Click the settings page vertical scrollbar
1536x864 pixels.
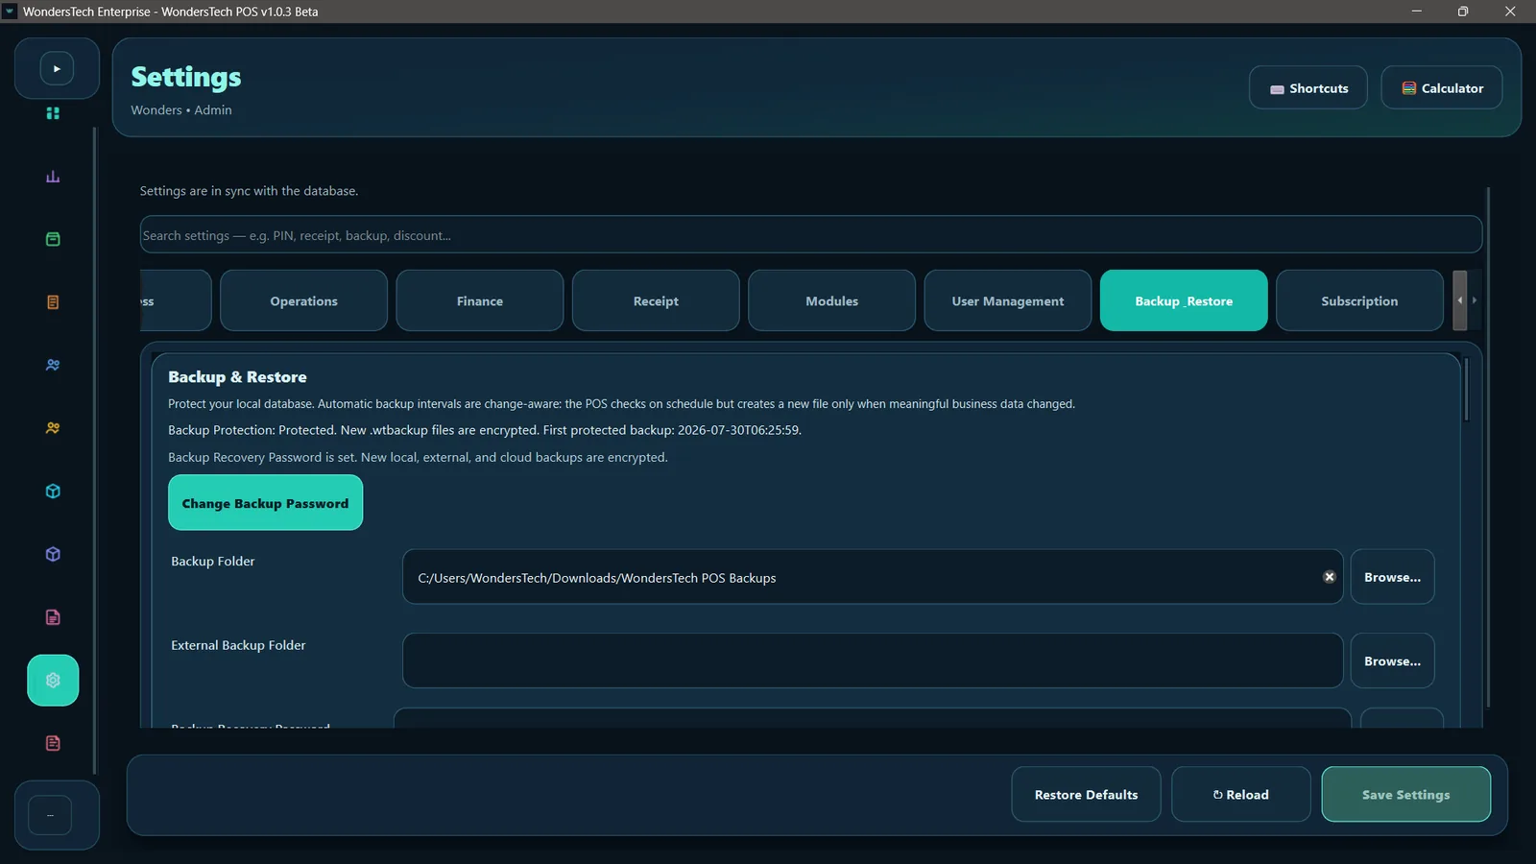point(1488,447)
